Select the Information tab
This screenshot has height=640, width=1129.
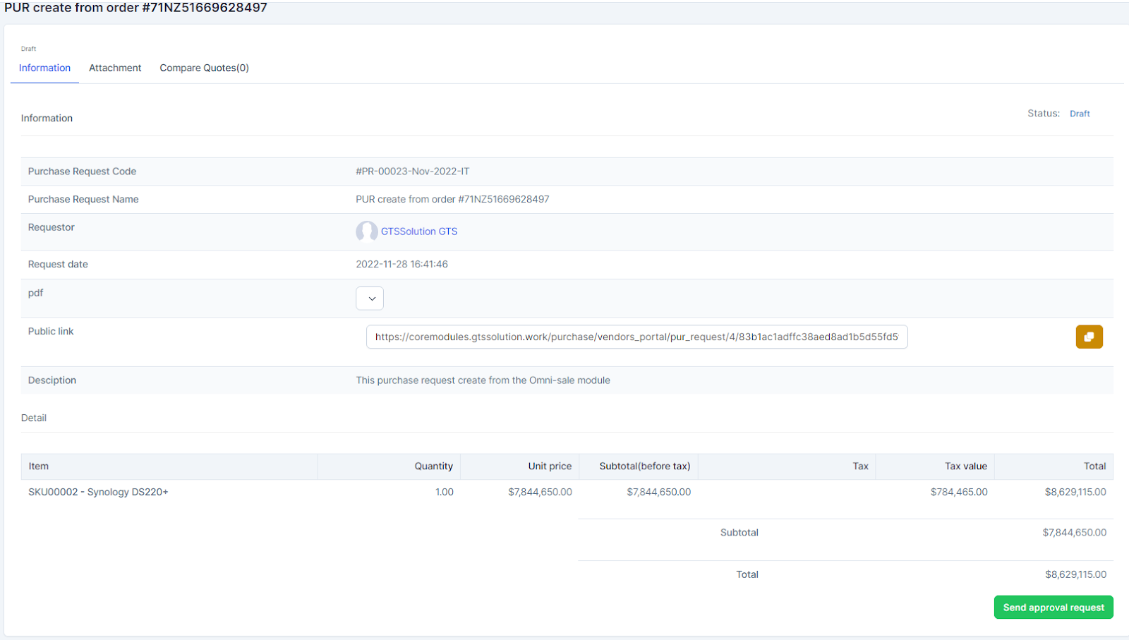pyautogui.click(x=44, y=68)
